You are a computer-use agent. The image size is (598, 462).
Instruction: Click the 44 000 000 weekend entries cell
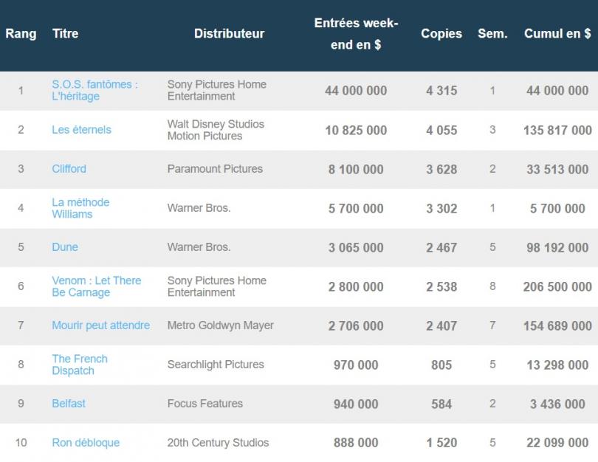[x=356, y=91]
